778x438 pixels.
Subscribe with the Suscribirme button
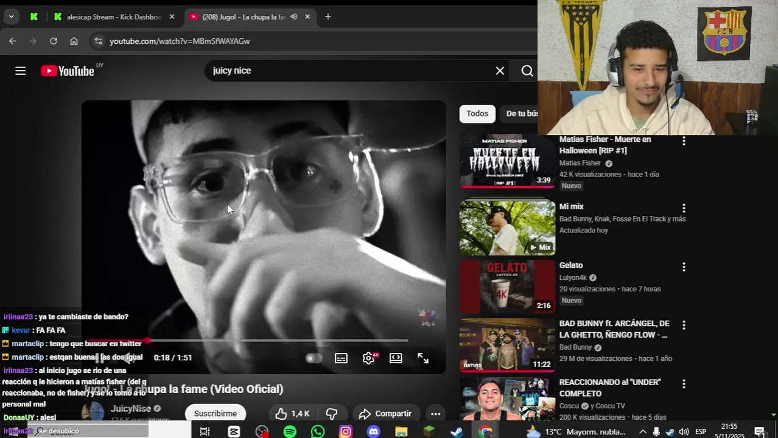click(216, 414)
